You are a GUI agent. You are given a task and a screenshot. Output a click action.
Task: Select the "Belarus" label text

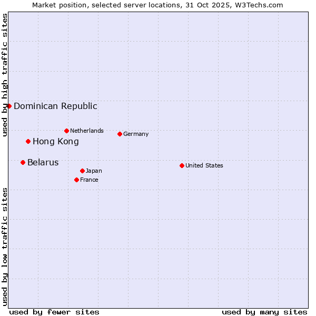pos(43,162)
